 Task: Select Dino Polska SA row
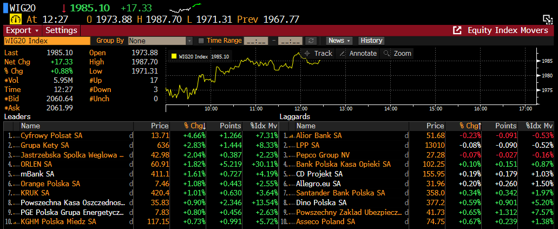click(x=417, y=202)
